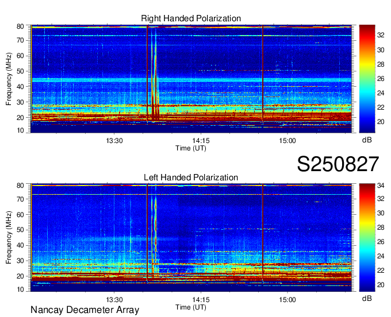This screenshot has height=317, width=391.
Task: Click the S250827 label
Action: tap(338, 164)
